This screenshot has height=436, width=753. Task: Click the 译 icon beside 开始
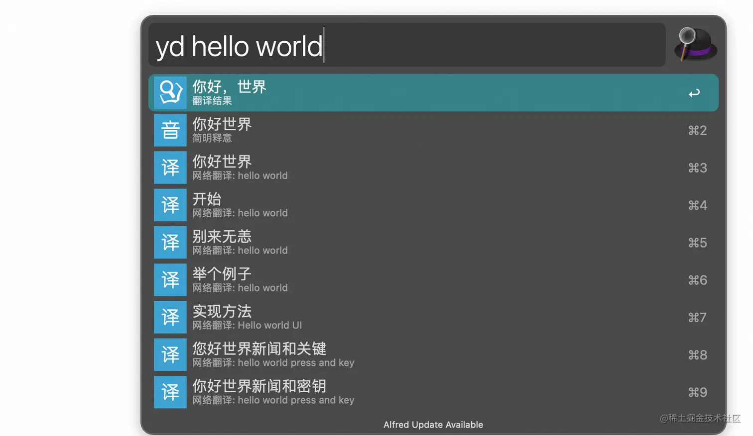(x=170, y=205)
